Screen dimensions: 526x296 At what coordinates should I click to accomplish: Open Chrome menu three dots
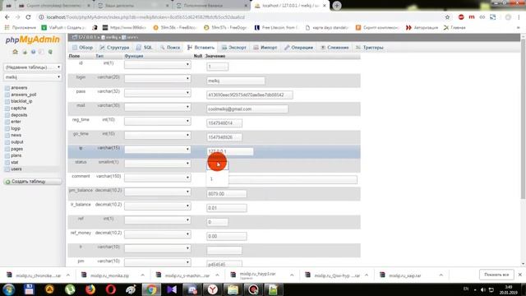(519, 17)
